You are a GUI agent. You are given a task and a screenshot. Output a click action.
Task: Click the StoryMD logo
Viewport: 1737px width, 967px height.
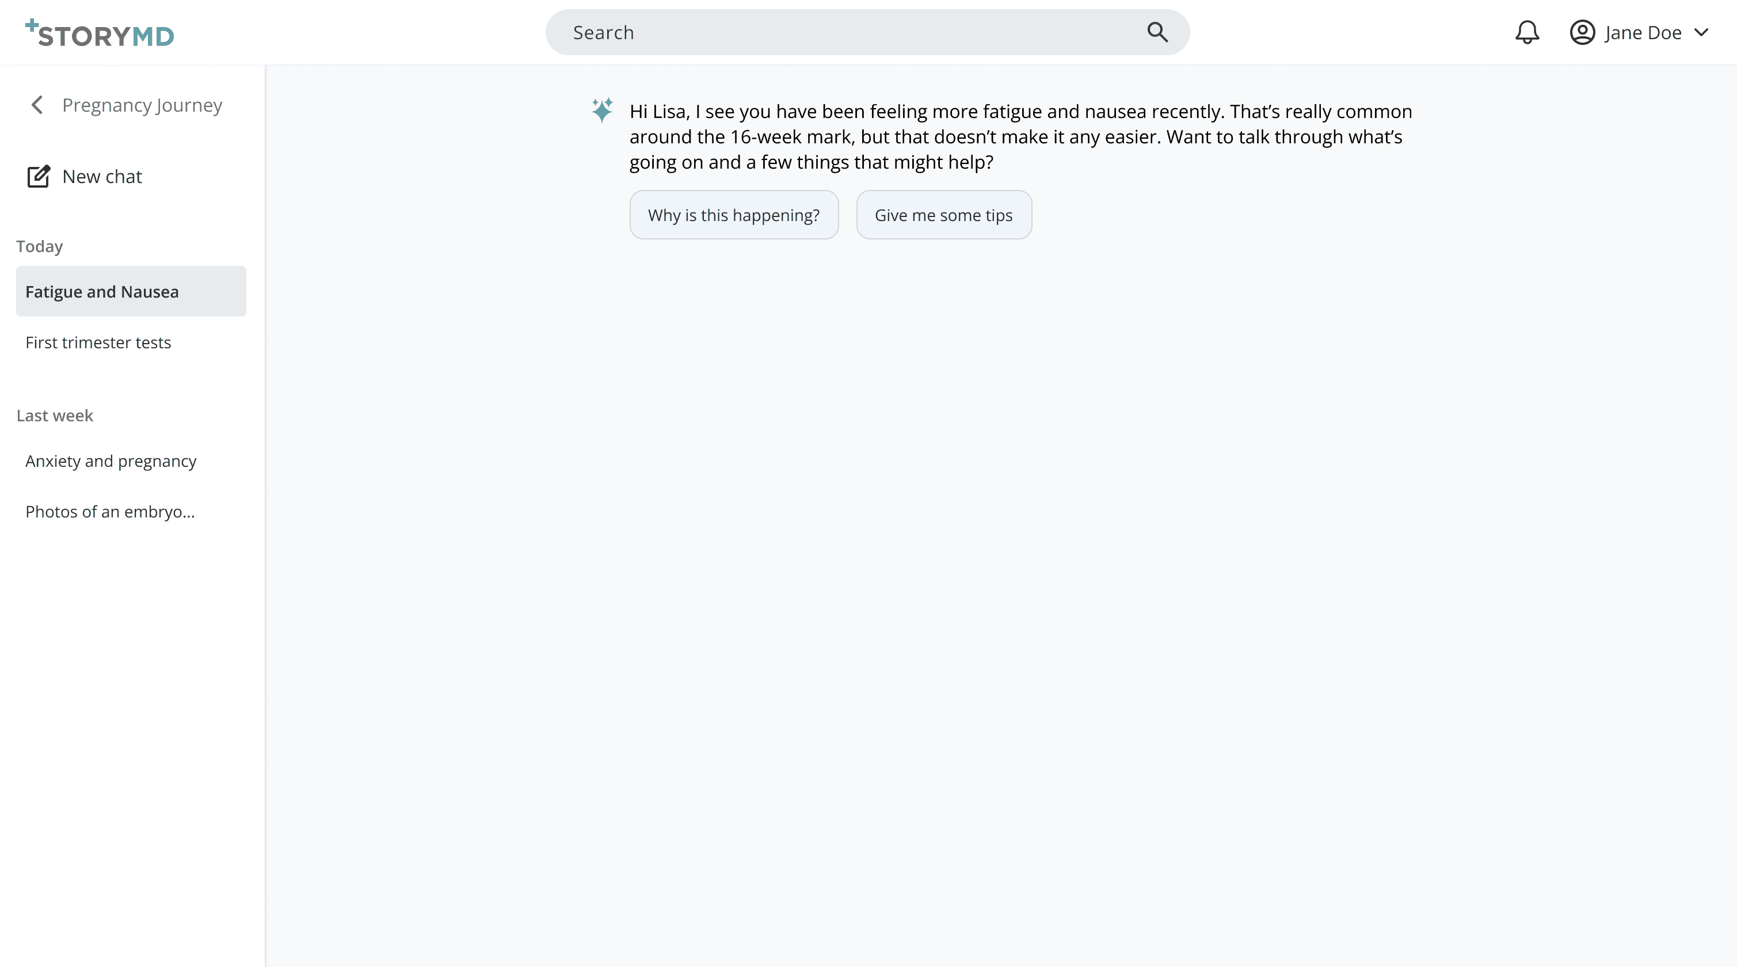pyautogui.click(x=100, y=34)
